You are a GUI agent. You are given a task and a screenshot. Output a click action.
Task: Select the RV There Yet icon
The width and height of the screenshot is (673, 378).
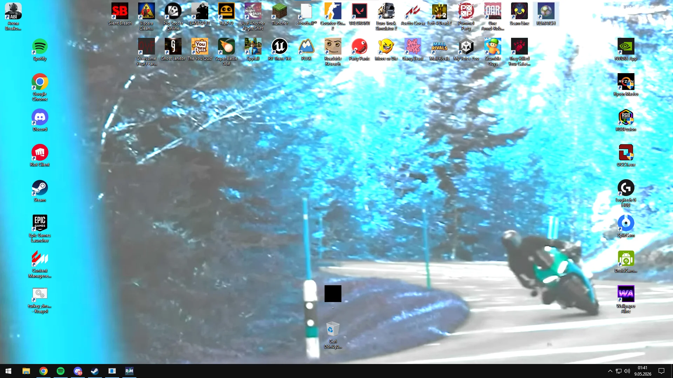click(280, 49)
